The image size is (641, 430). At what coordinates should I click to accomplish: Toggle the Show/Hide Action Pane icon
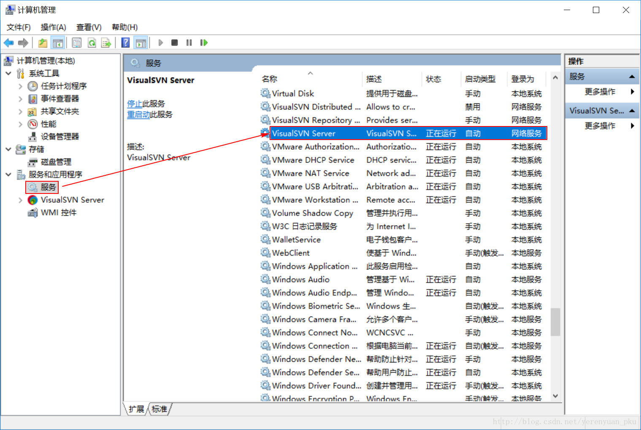click(x=141, y=43)
